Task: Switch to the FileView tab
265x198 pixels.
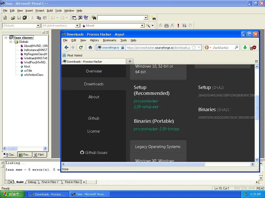Action: [40, 155]
